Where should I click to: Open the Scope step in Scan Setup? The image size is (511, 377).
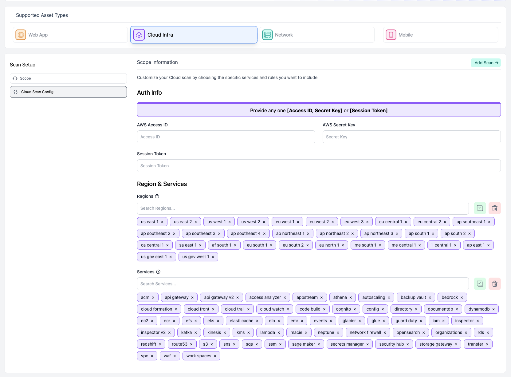(x=68, y=78)
